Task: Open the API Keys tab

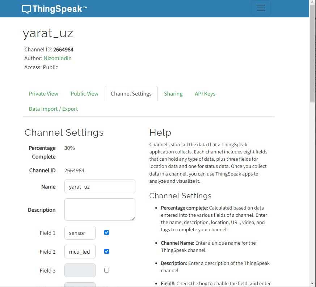Action: pyautogui.click(x=205, y=94)
